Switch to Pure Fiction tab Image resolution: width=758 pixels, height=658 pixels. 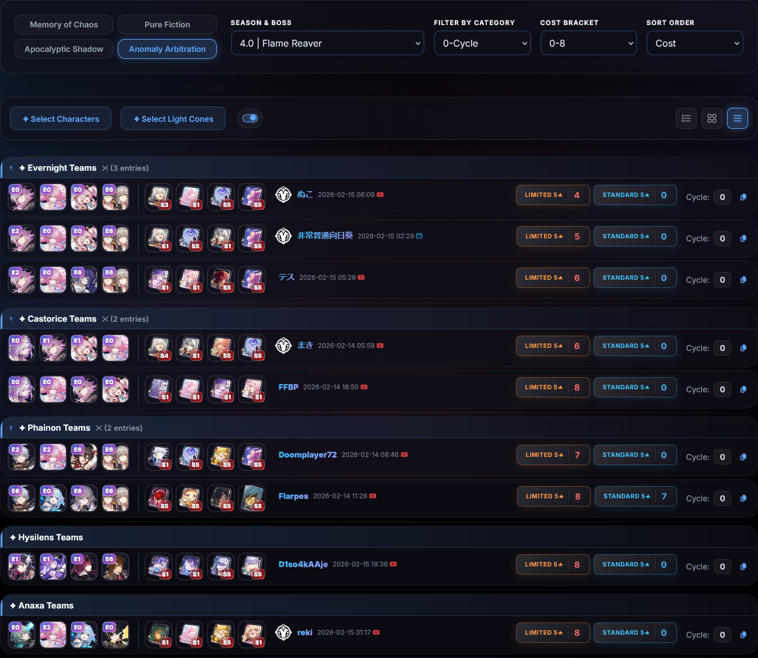point(167,24)
